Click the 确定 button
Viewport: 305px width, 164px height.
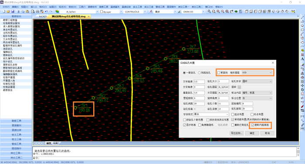click(x=252, y=133)
